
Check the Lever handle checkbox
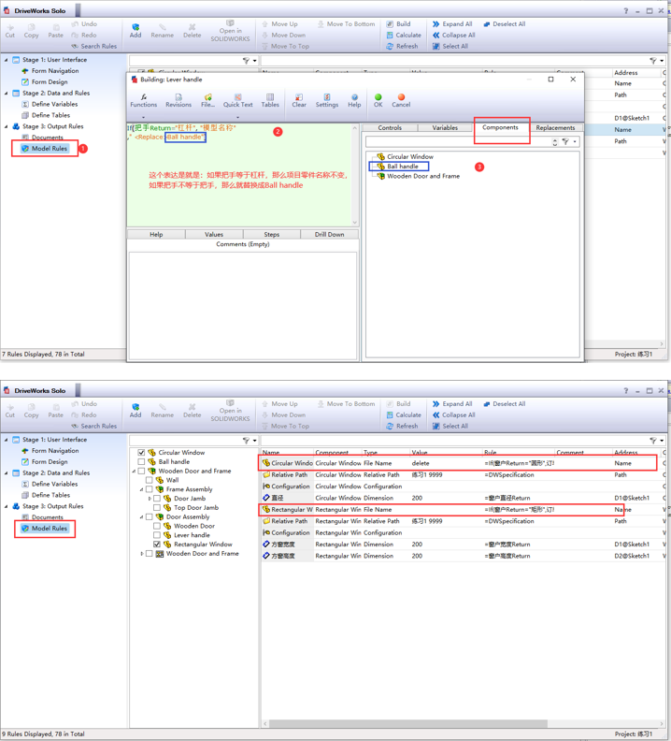point(157,535)
